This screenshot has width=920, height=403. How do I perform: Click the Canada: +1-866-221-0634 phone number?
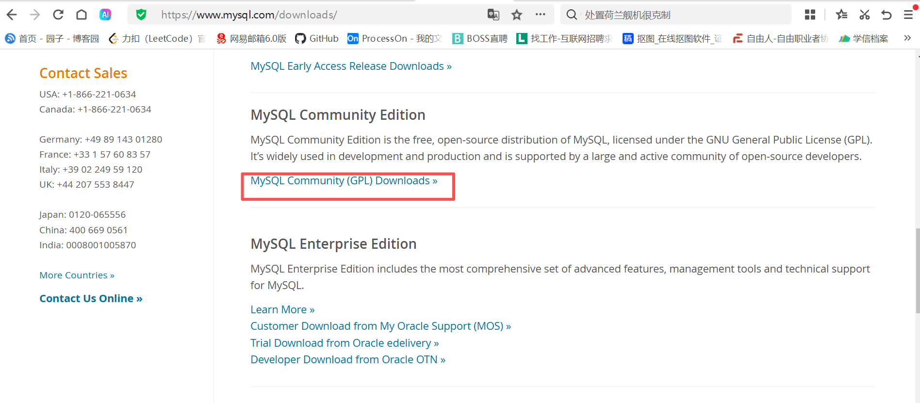tap(95, 109)
